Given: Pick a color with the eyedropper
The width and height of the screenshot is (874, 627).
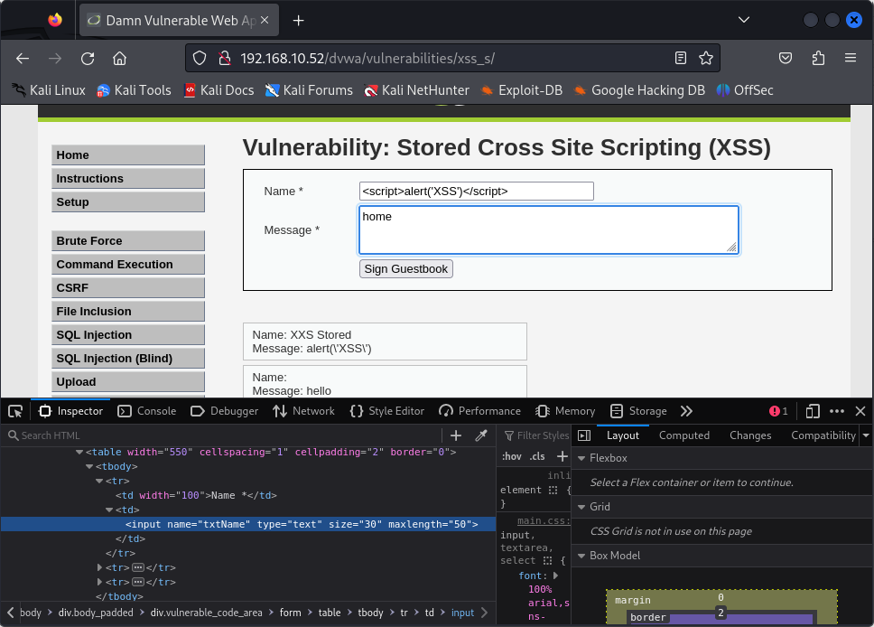Looking at the screenshot, I should coord(481,435).
